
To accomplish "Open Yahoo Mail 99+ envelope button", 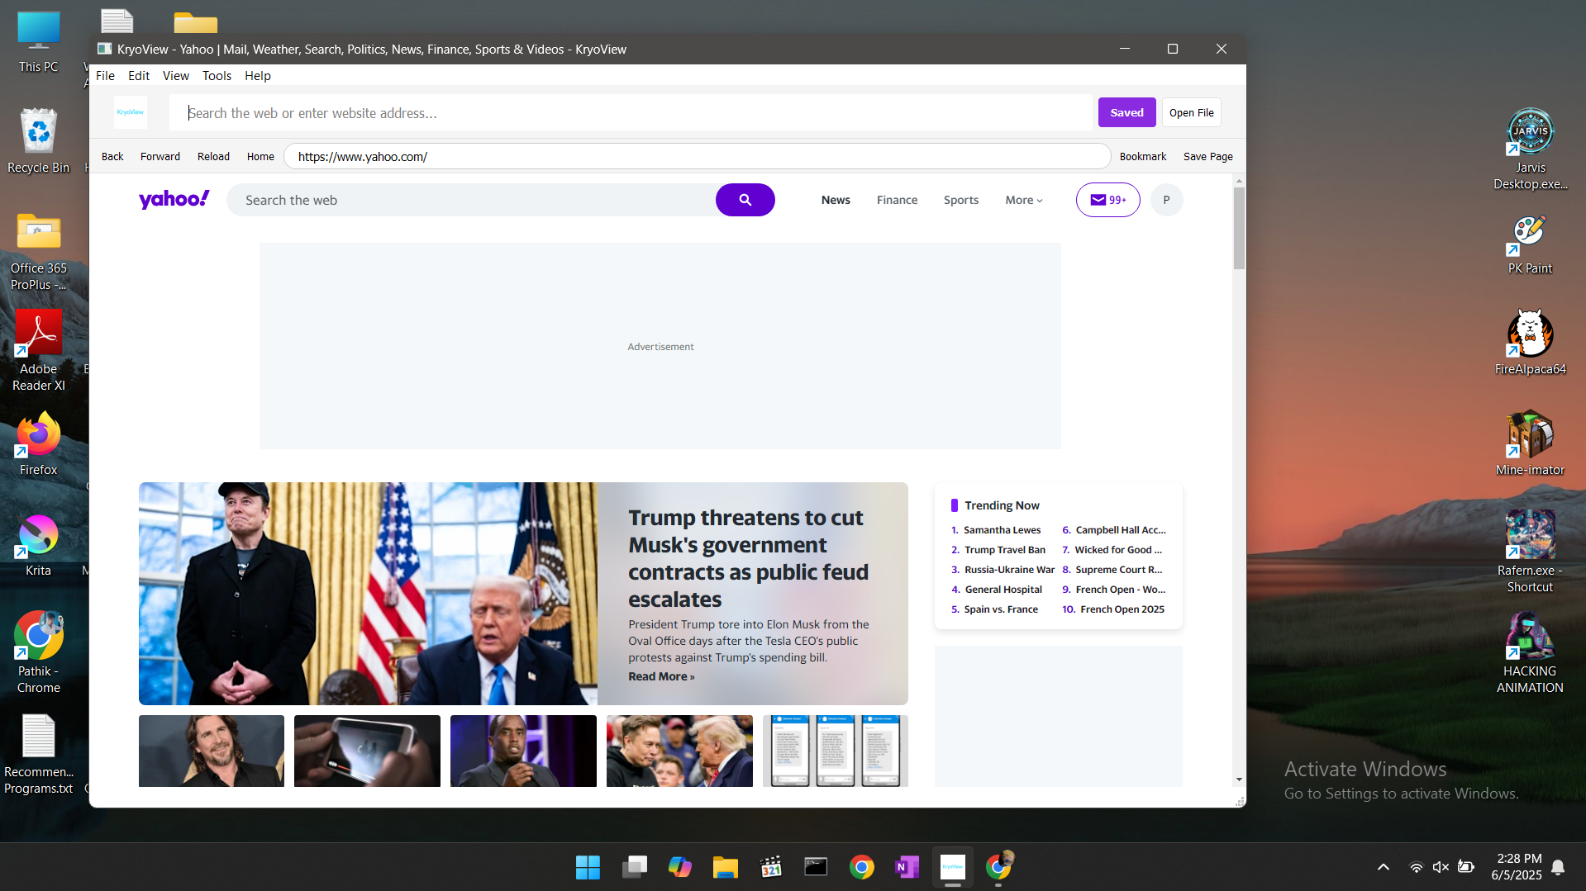I will 1107,200.
